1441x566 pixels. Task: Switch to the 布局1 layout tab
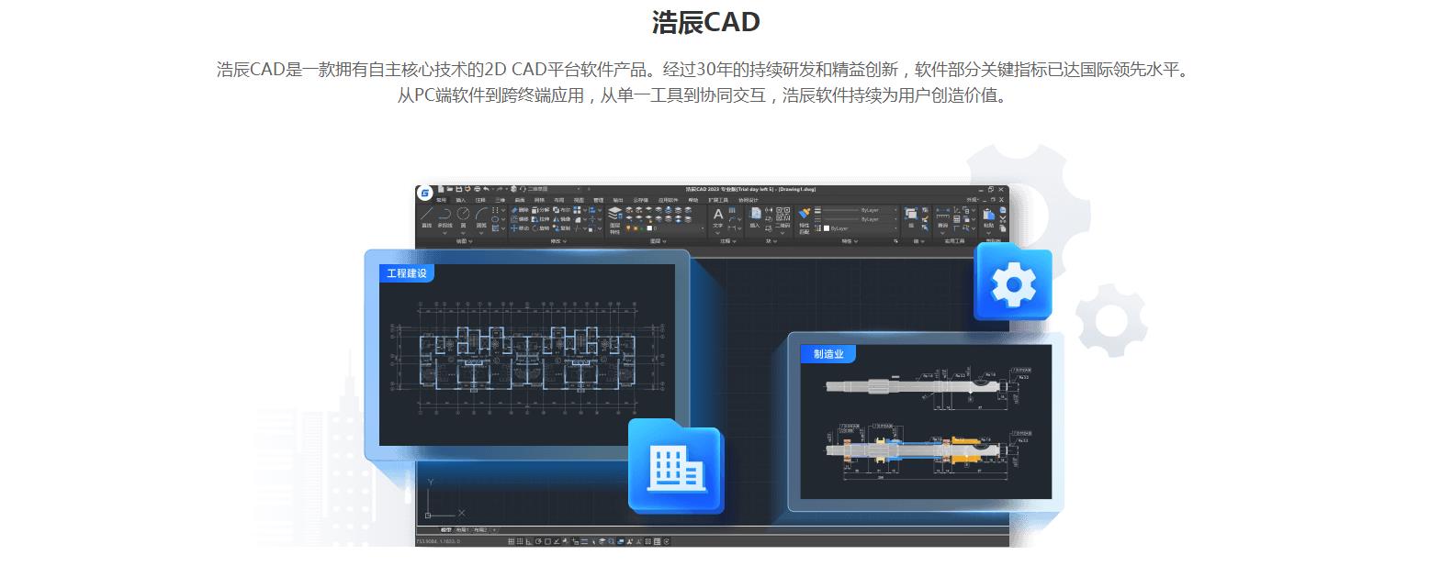(x=462, y=530)
